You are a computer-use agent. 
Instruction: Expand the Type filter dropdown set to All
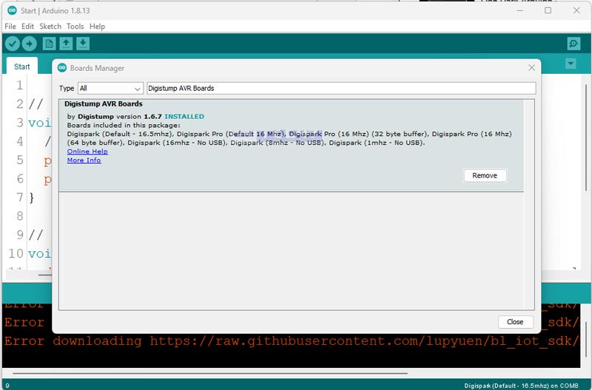[x=110, y=88]
